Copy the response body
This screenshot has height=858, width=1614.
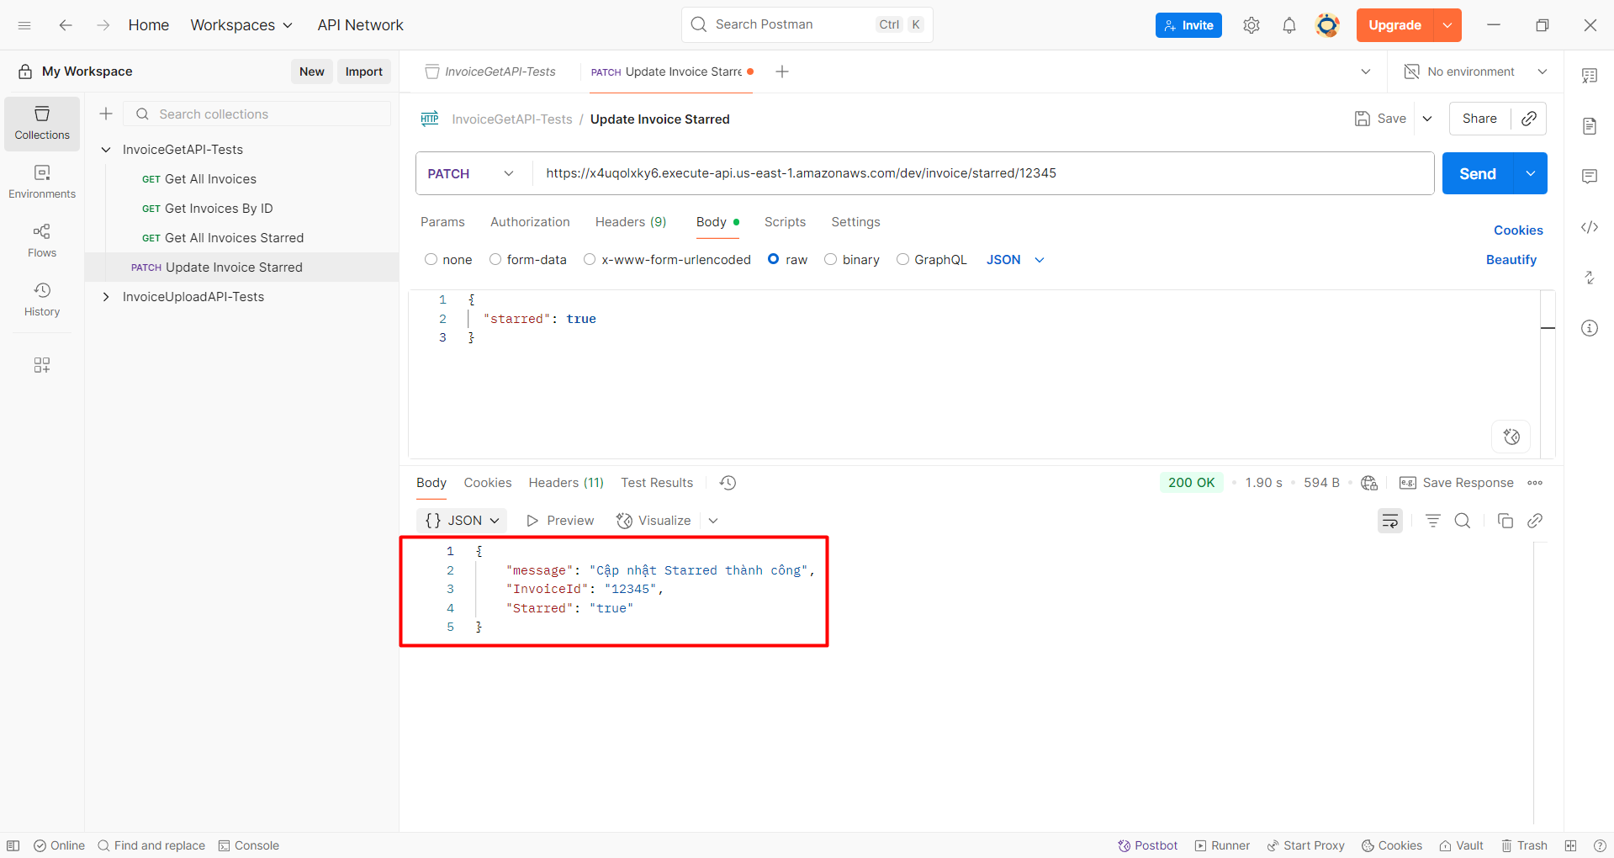tap(1506, 521)
